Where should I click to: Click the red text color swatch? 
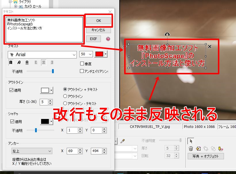[x=99, y=54]
